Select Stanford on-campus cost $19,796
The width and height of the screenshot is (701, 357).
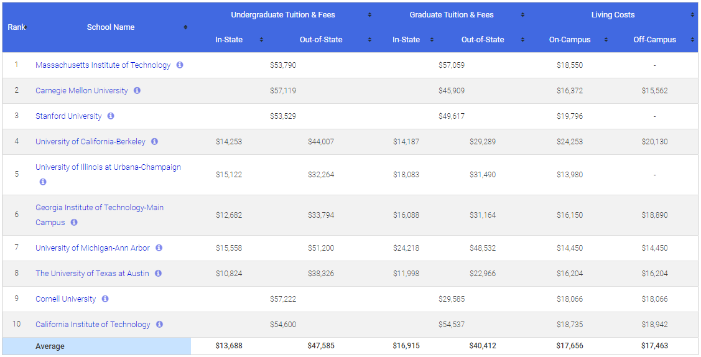point(570,116)
